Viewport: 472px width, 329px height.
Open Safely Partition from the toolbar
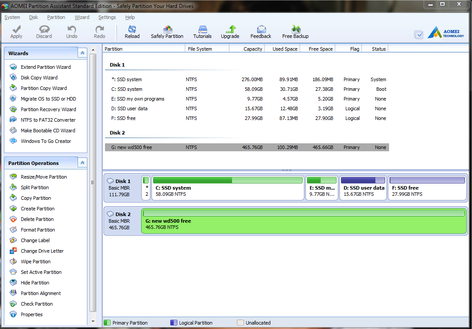[167, 31]
